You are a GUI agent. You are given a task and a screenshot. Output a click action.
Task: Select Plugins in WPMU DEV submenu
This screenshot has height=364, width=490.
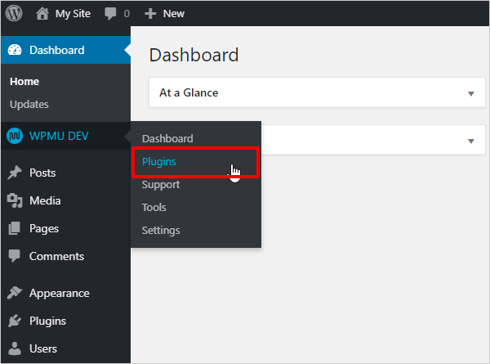coord(159,162)
